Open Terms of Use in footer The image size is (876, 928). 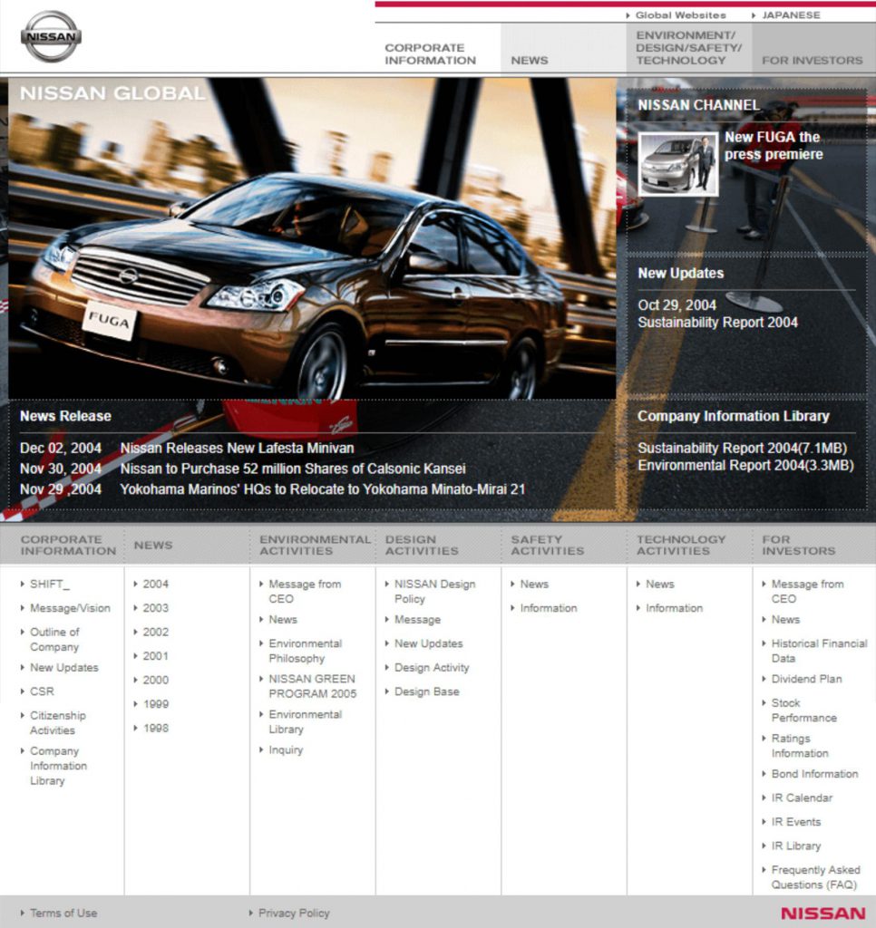pos(63,913)
